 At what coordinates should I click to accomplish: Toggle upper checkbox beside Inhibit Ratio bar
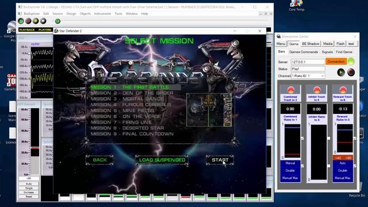328,139
